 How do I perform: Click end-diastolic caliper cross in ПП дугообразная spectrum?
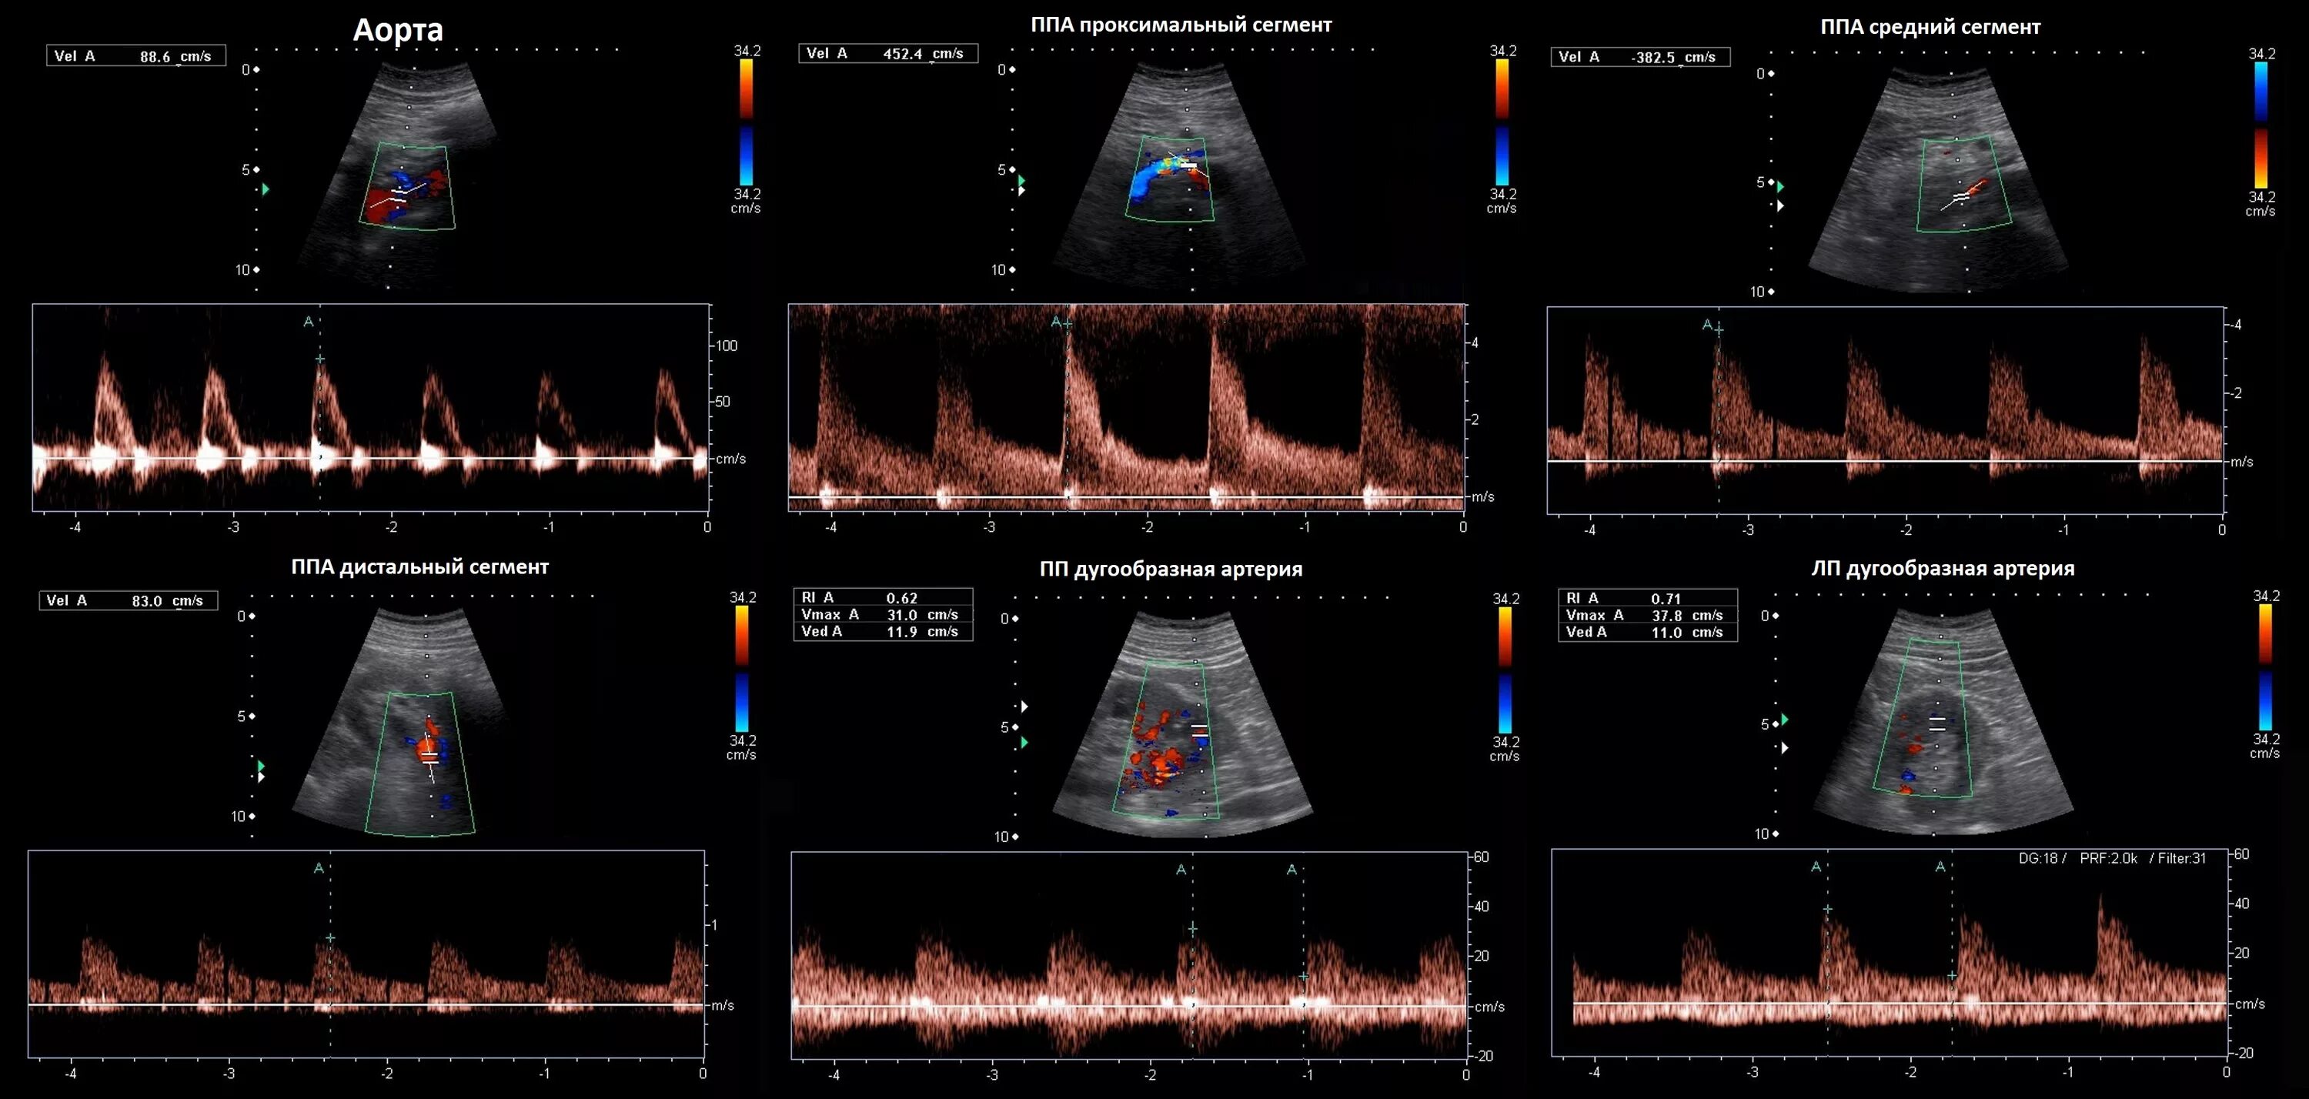(1303, 976)
